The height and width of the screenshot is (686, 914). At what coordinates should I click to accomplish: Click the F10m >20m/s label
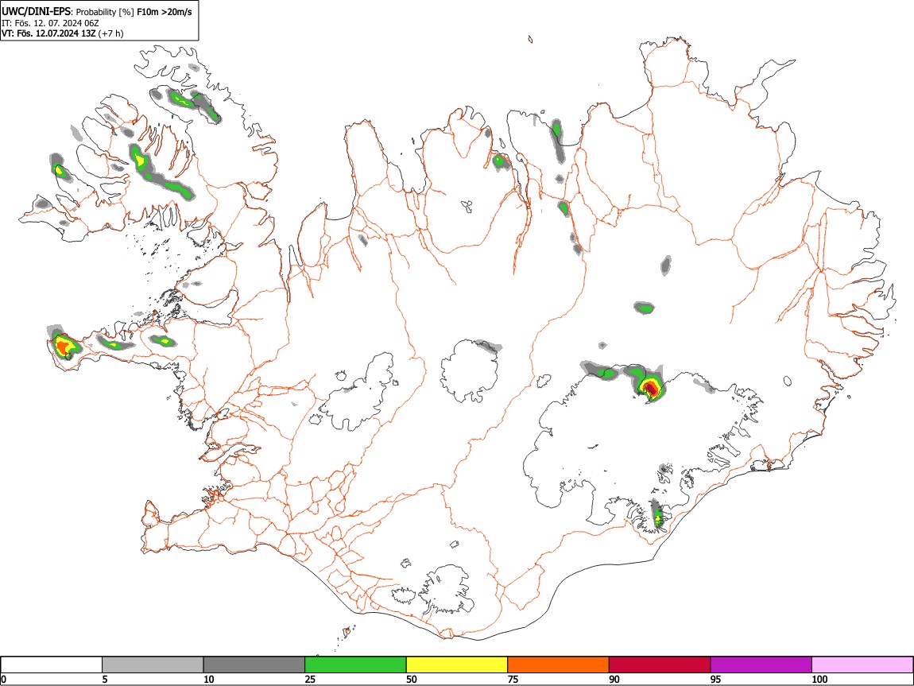pos(164,12)
